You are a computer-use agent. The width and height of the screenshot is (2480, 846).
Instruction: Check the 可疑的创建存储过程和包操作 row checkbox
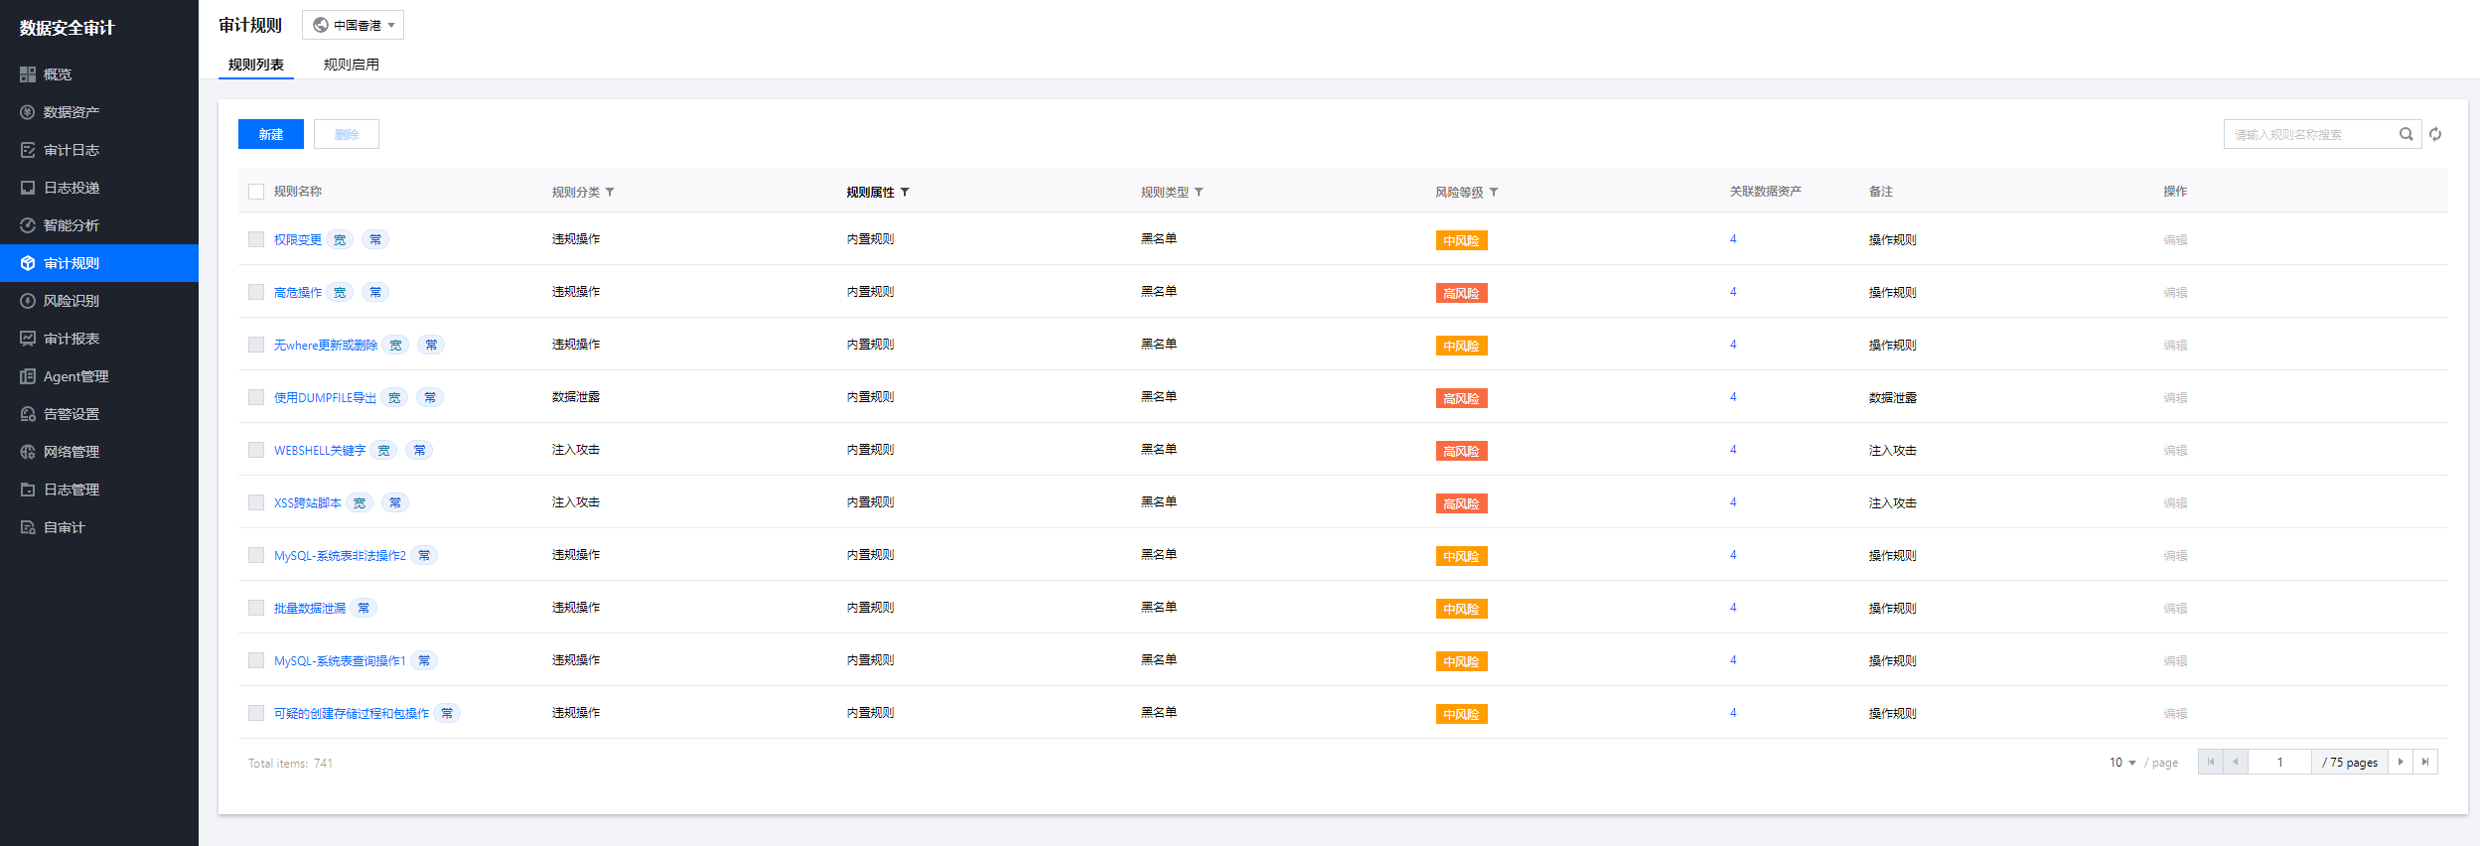[256, 713]
